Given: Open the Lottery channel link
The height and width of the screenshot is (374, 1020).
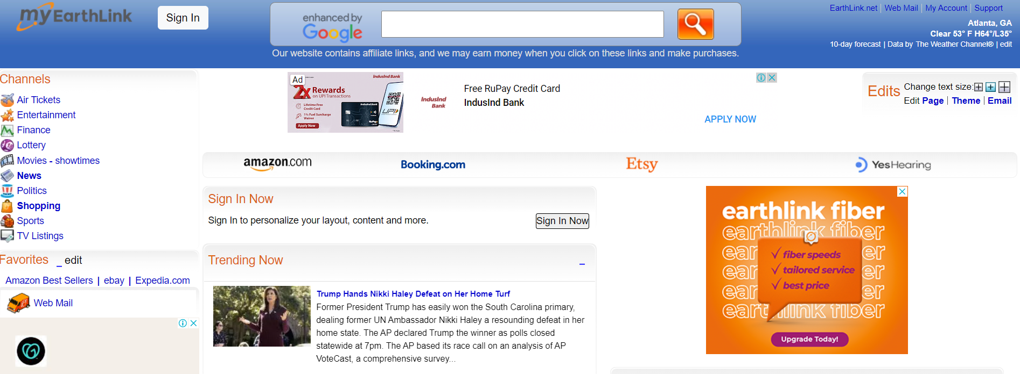Looking at the screenshot, I should click(x=31, y=145).
